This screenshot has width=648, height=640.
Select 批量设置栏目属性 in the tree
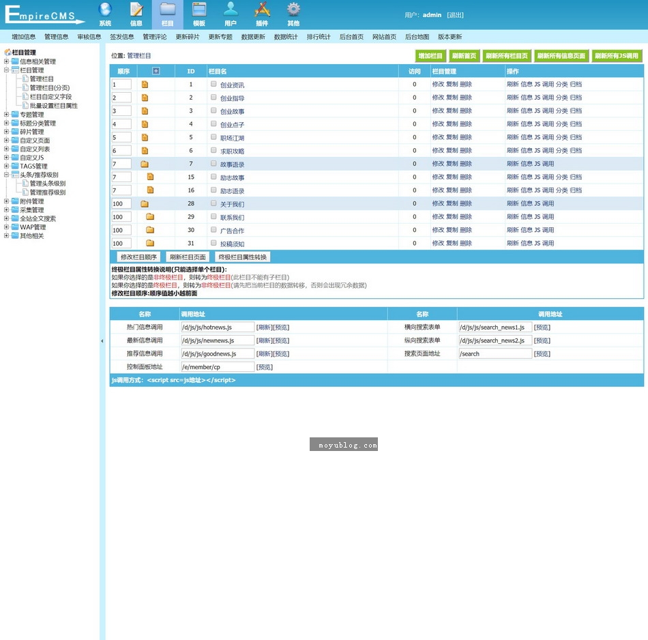point(54,106)
